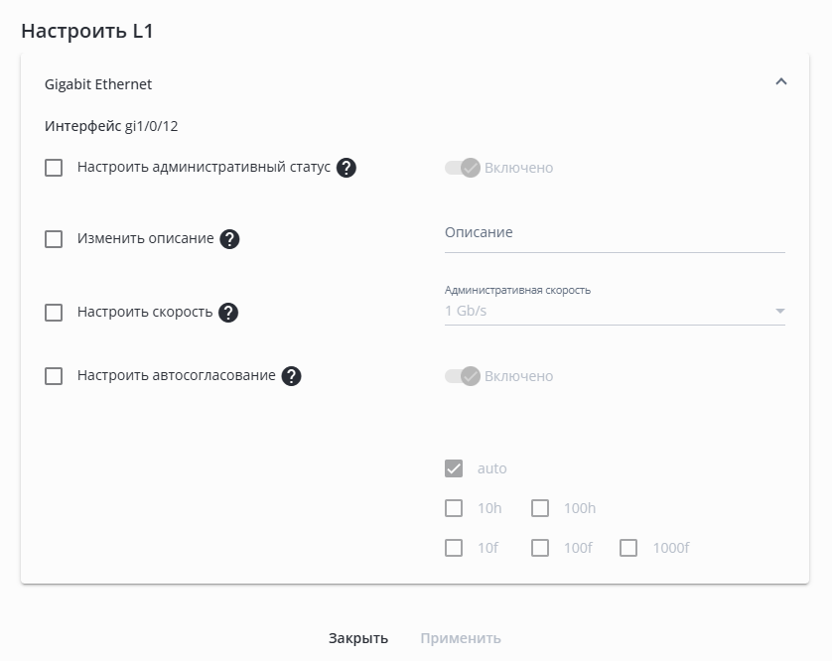Check the Изменить описание checkbox
The image size is (832, 661).
(x=54, y=239)
